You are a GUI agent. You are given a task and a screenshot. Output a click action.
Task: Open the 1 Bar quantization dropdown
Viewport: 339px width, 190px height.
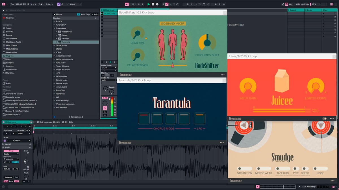(x=49, y=4)
